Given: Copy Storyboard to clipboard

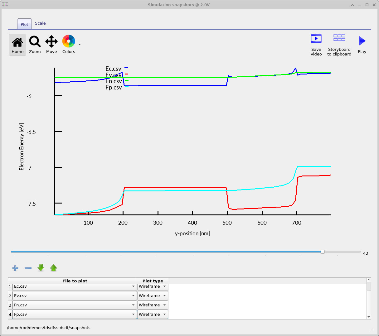Looking at the screenshot, I should tap(339, 45).
